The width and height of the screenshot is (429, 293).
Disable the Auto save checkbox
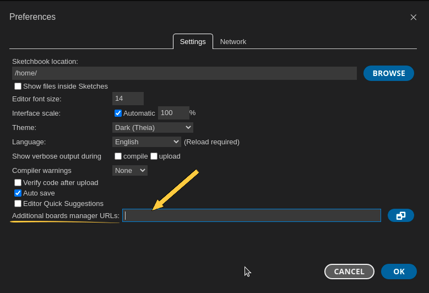18,193
